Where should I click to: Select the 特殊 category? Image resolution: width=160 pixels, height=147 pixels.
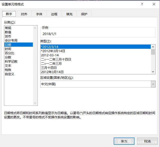click(18, 70)
